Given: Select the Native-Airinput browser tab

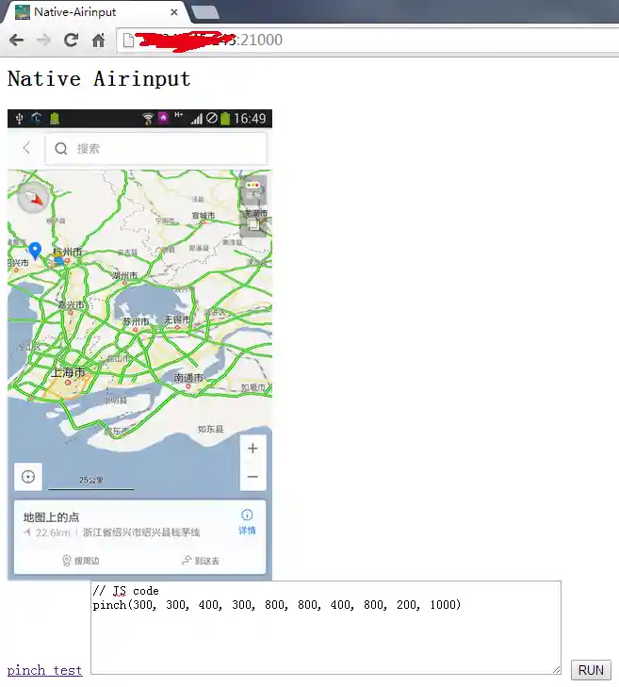Looking at the screenshot, I should 94,12.
